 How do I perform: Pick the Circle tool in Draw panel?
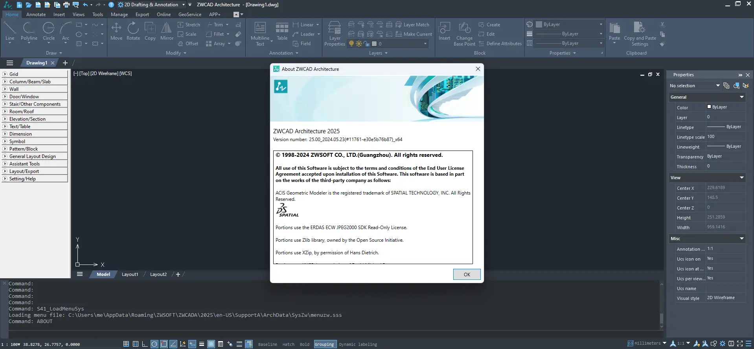[49, 31]
